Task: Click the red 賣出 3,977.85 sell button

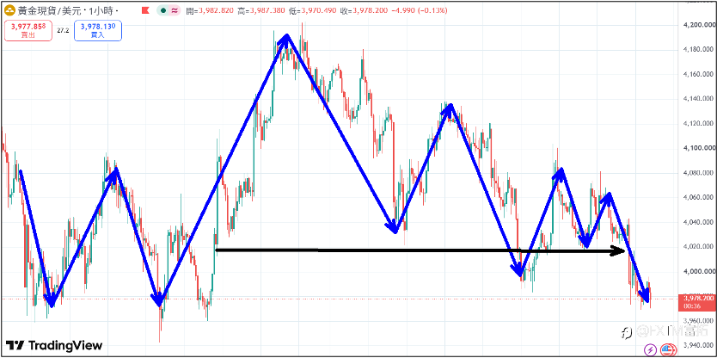Action: coord(28,31)
